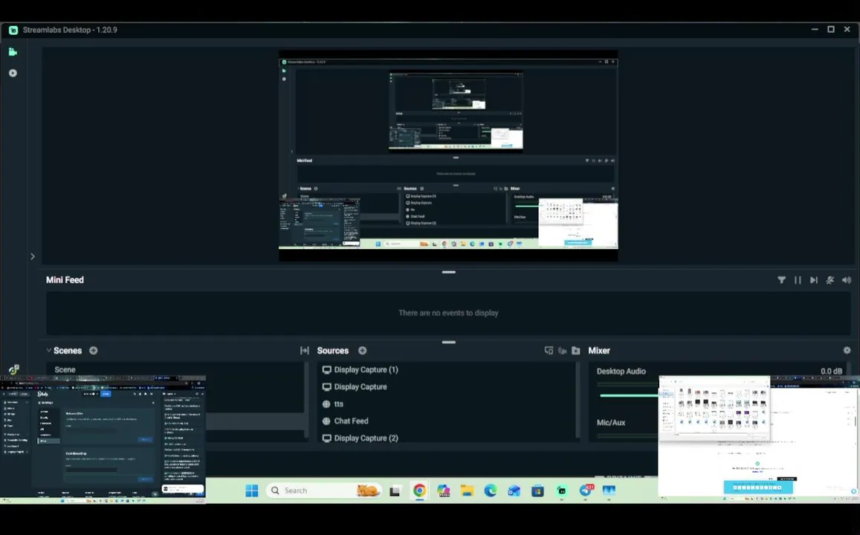Expand the left sidebar with the chevron arrow
This screenshot has height=535, width=860.
coord(33,256)
